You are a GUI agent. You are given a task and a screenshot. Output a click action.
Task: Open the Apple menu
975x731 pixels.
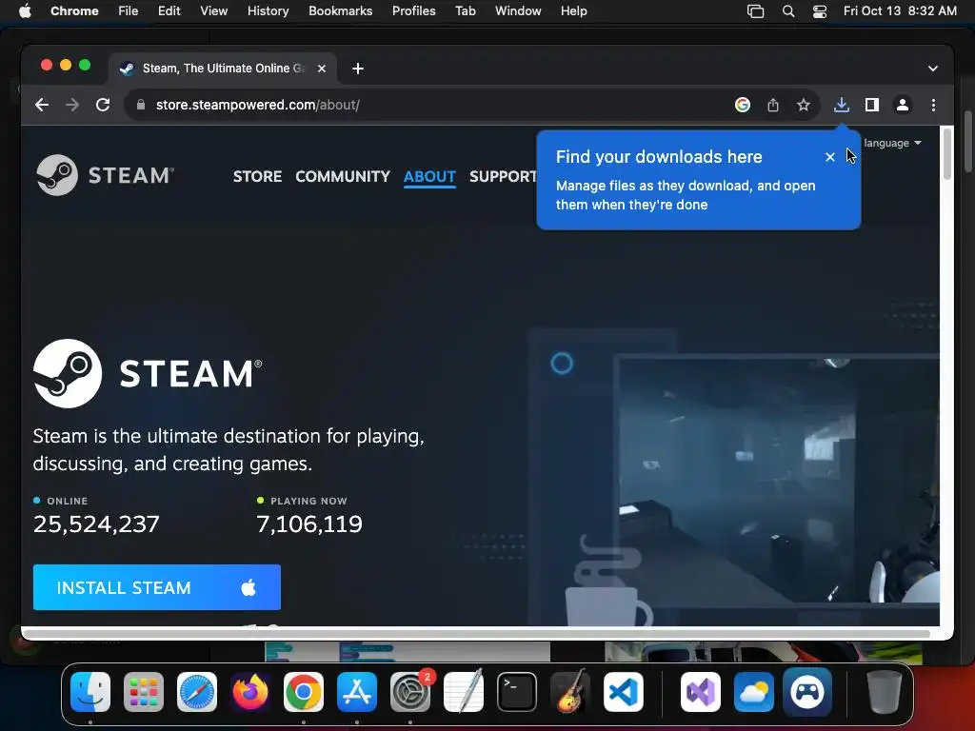click(25, 11)
